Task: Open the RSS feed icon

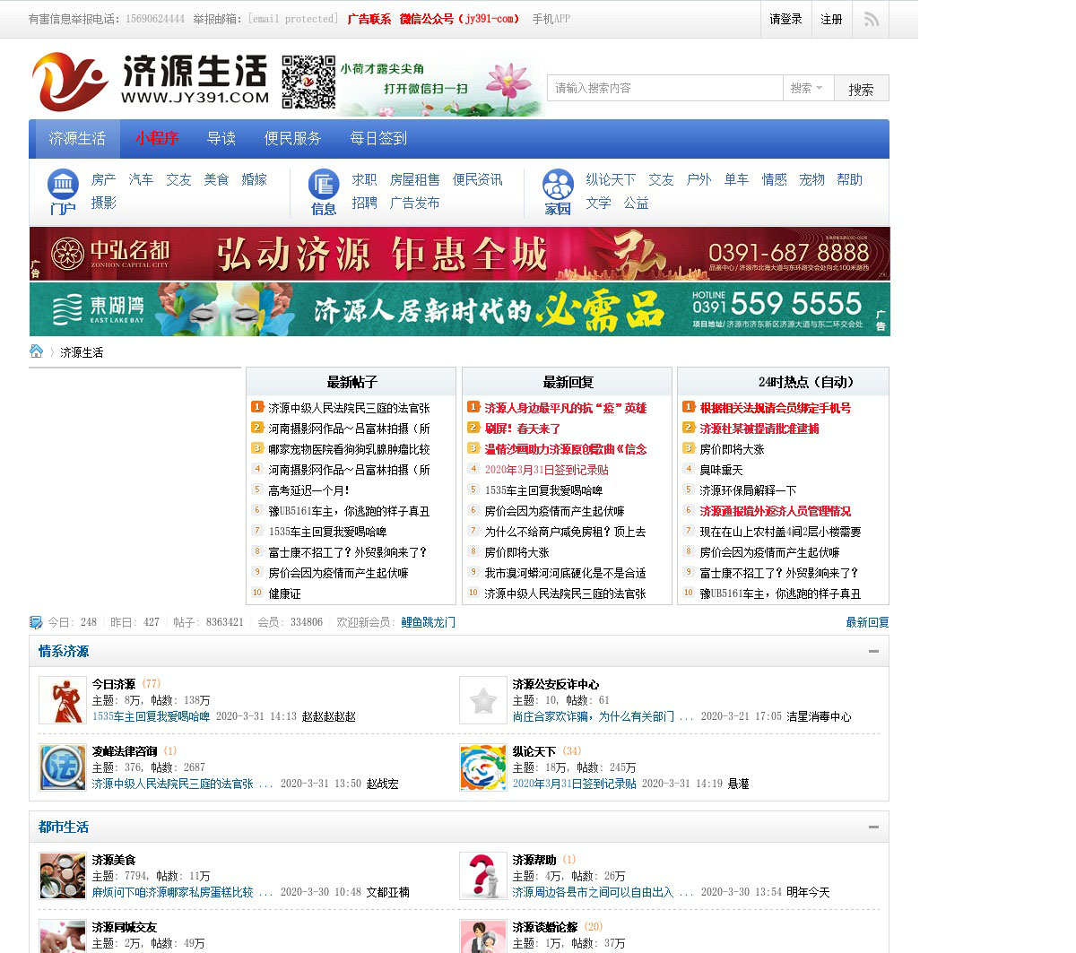Action: click(871, 19)
